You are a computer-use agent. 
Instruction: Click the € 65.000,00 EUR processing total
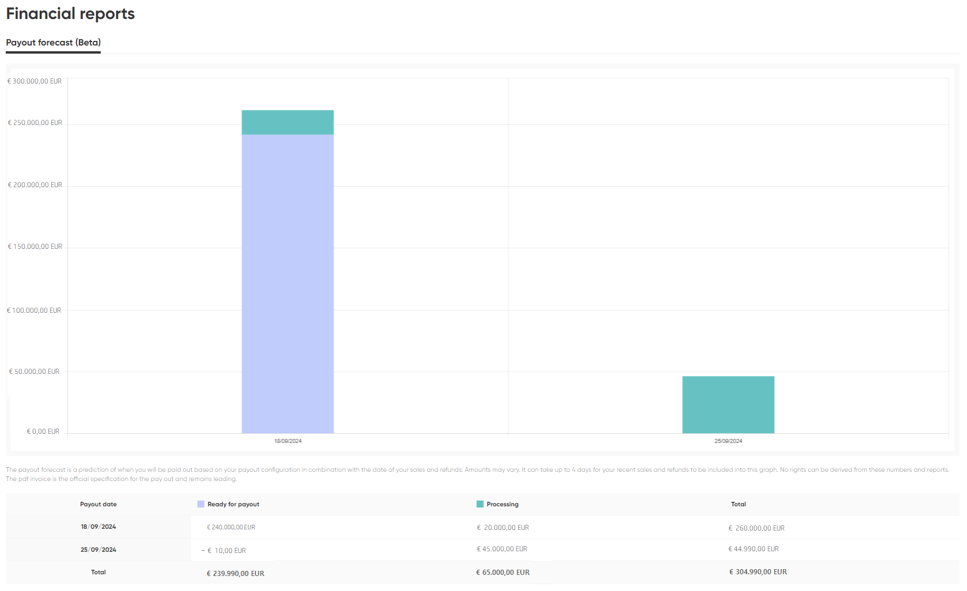click(502, 573)
